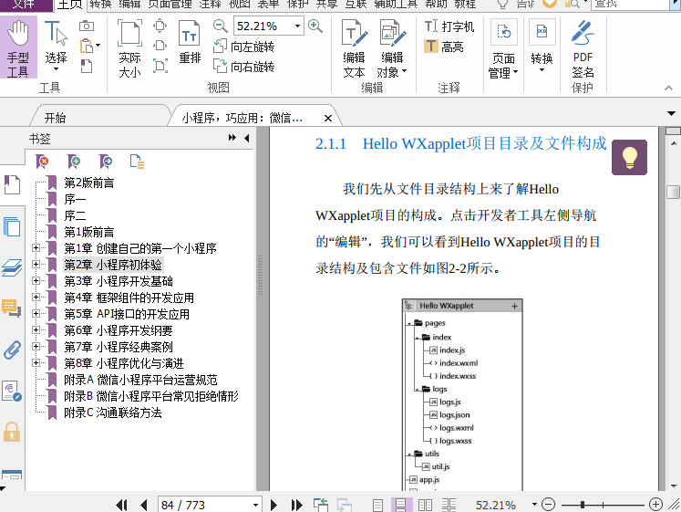Open the Comments sidebar icon
The image size is (681, 512).
pos(12,308)
